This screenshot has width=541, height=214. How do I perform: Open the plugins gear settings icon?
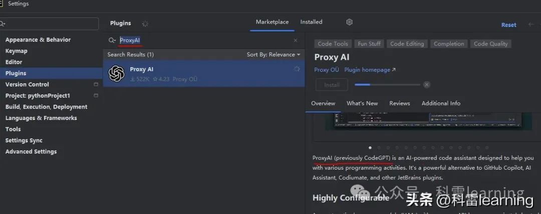point(349,22)
